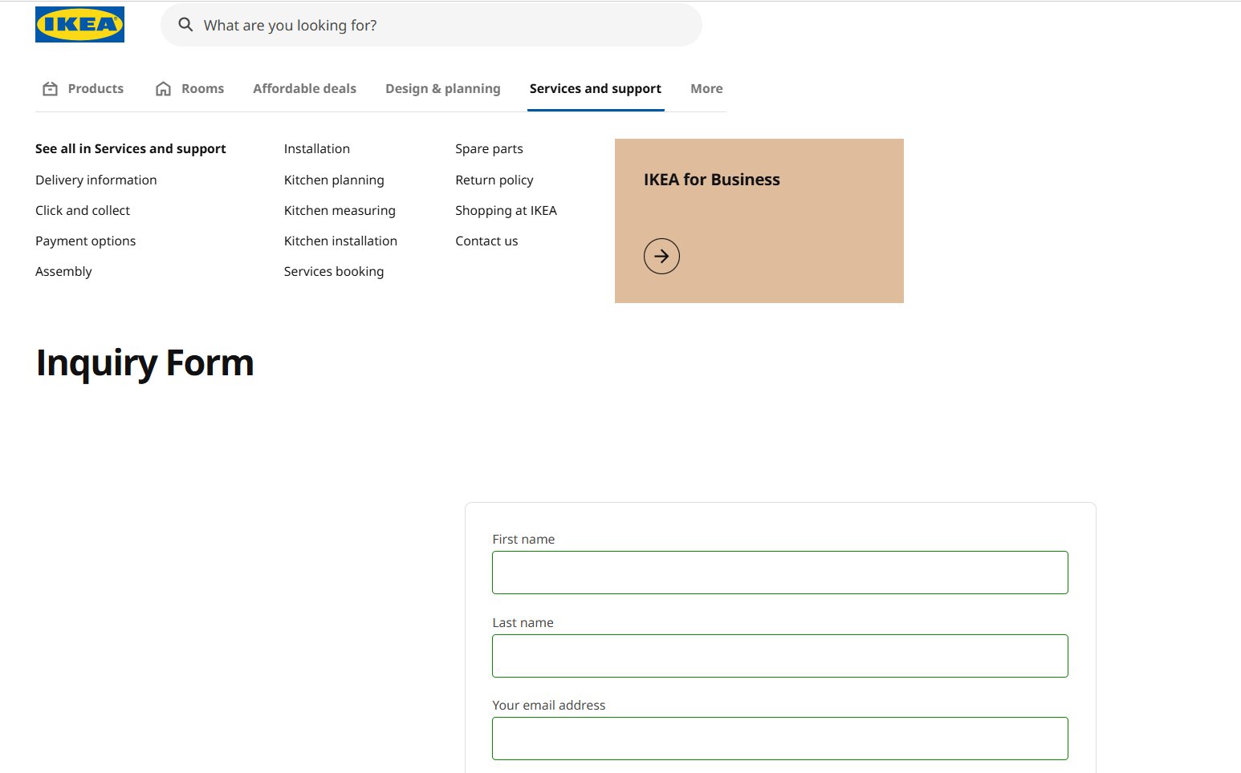Click the 'What are you looking for?' search bar

pyautogui.click(x=432, y=25)
